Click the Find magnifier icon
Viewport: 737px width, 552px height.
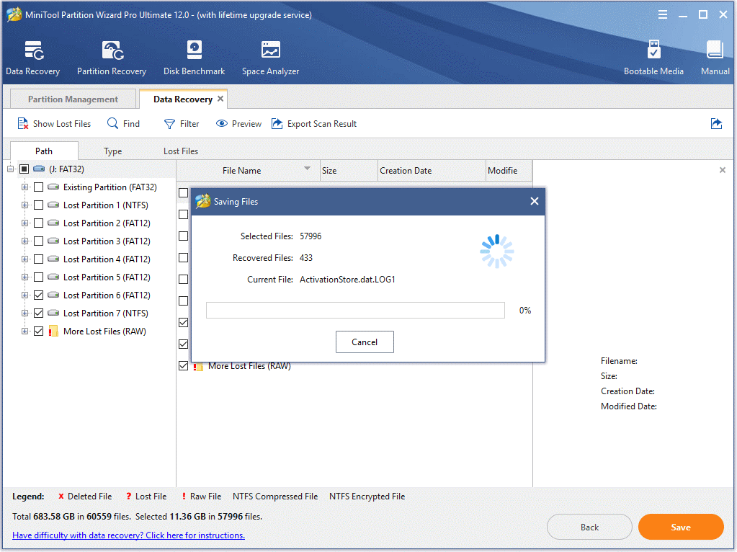[113, 123]
